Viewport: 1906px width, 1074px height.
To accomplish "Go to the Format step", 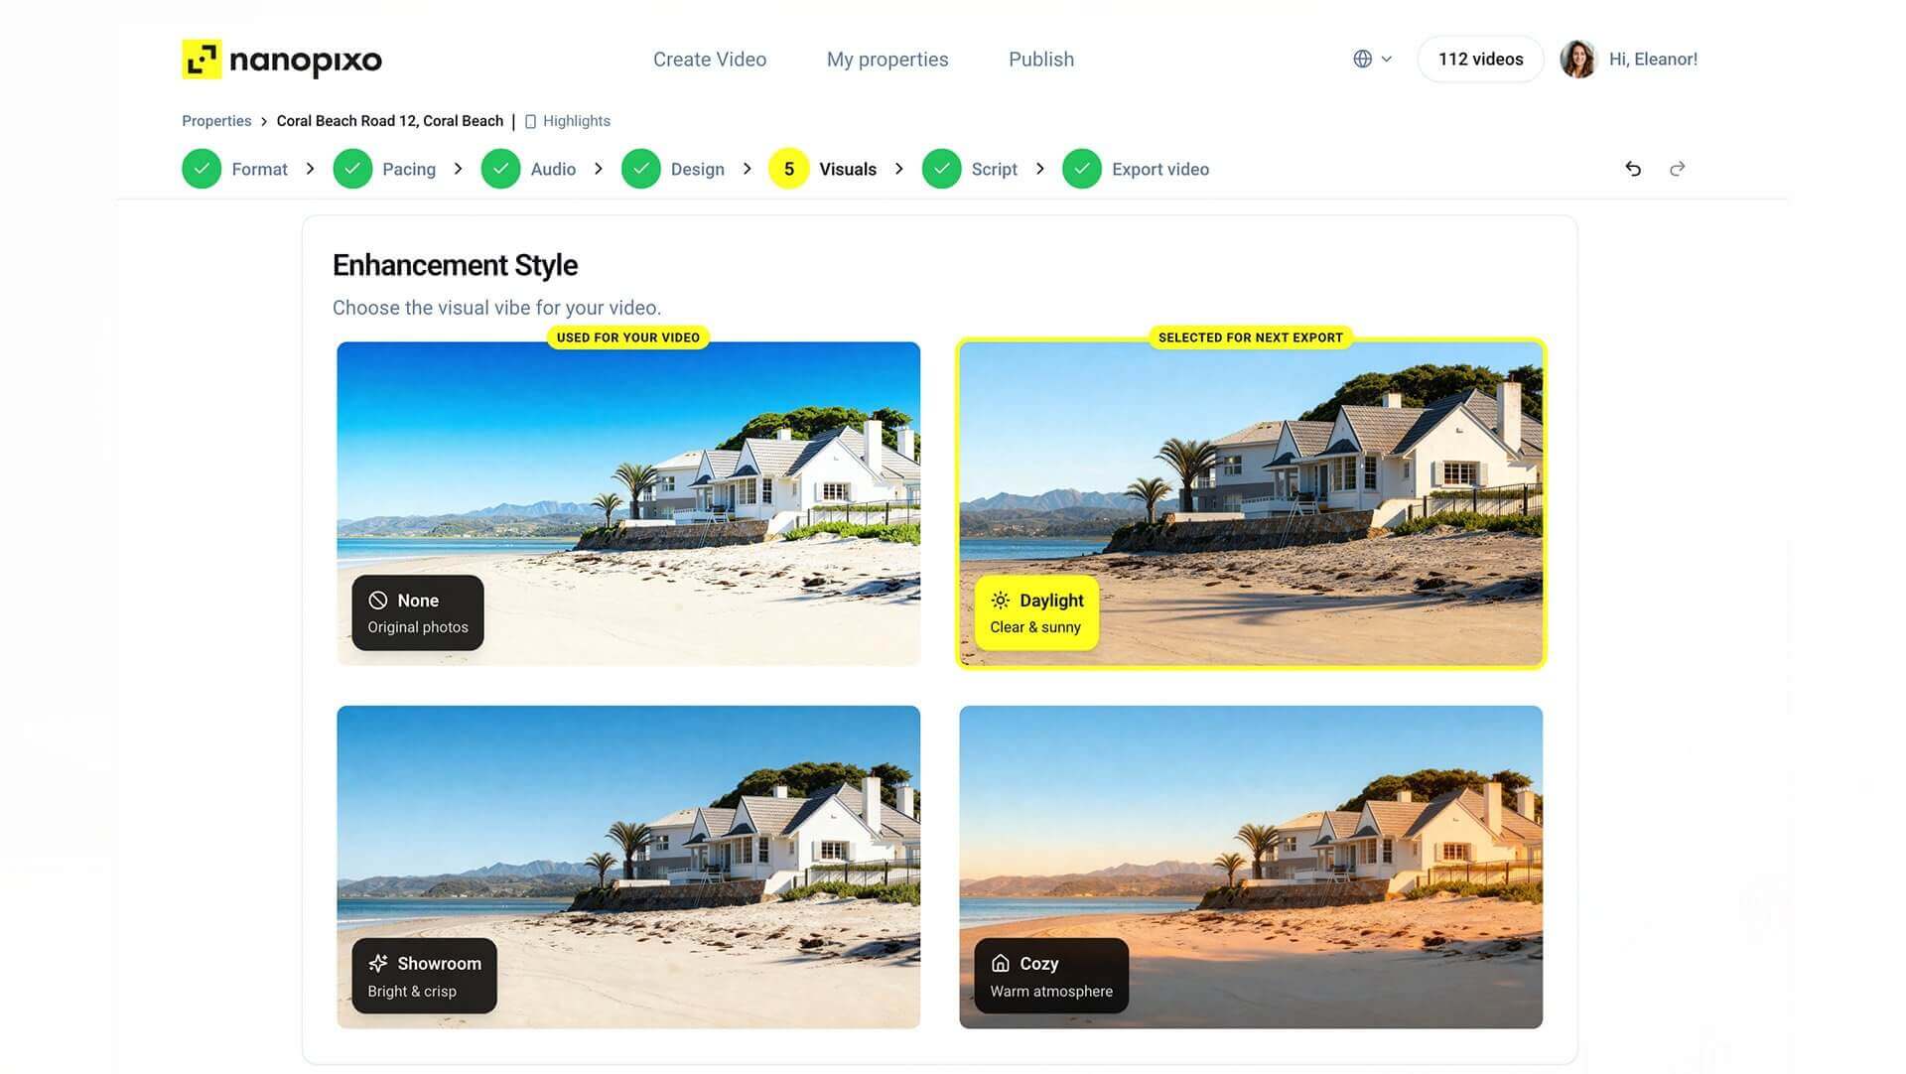I will 259,170.
